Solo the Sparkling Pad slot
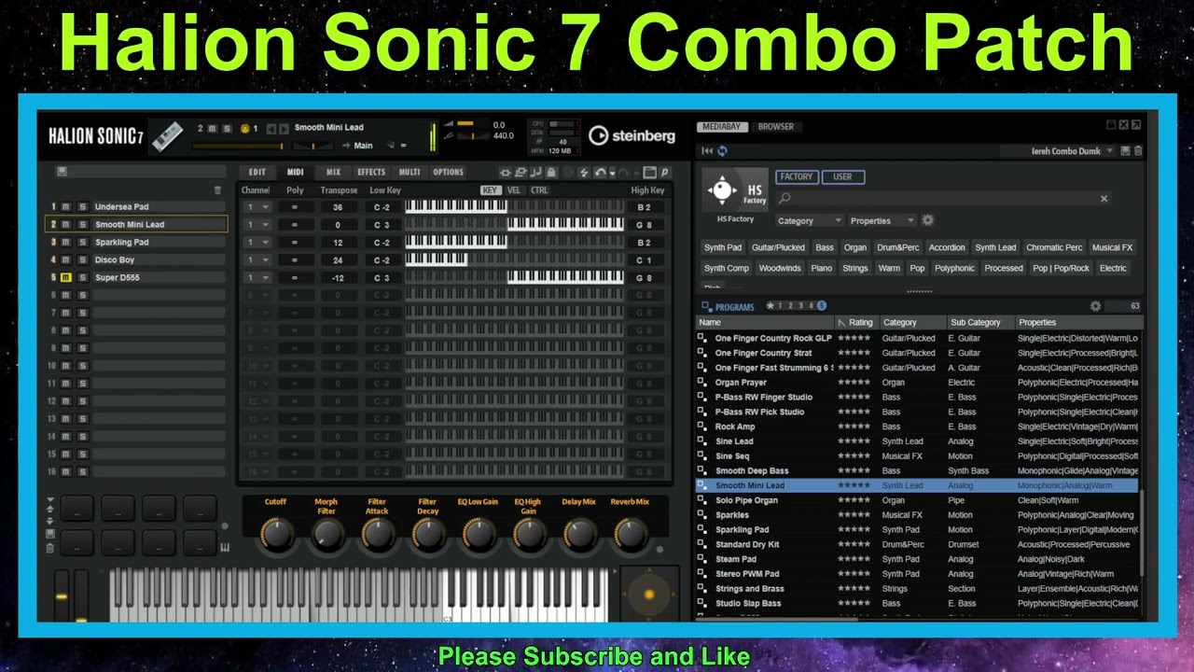The width and height of the screenshot is (1194, 672). click(x=82, y=243)
